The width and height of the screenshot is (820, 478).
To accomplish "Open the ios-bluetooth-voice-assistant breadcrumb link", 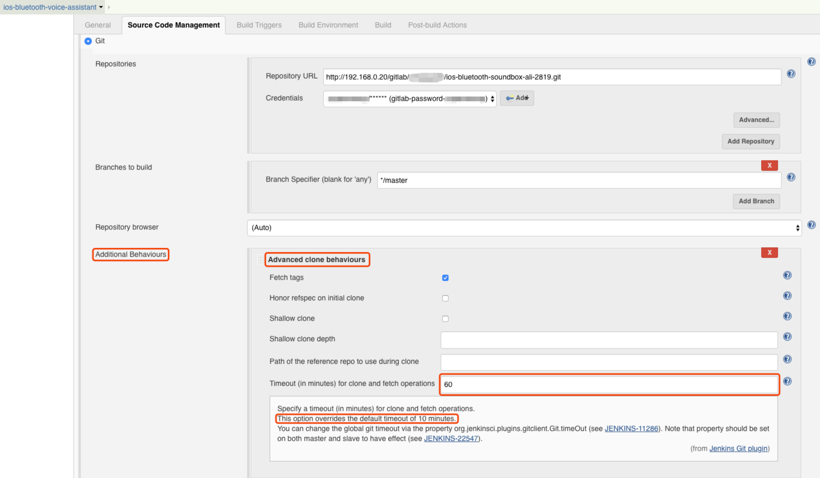I will pos(50,7).
